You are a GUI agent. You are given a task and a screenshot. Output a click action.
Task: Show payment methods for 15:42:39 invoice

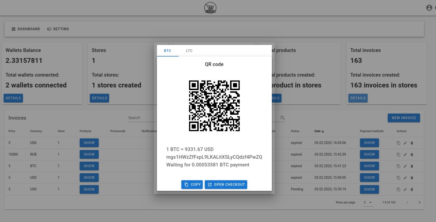[x=369, y=154]
